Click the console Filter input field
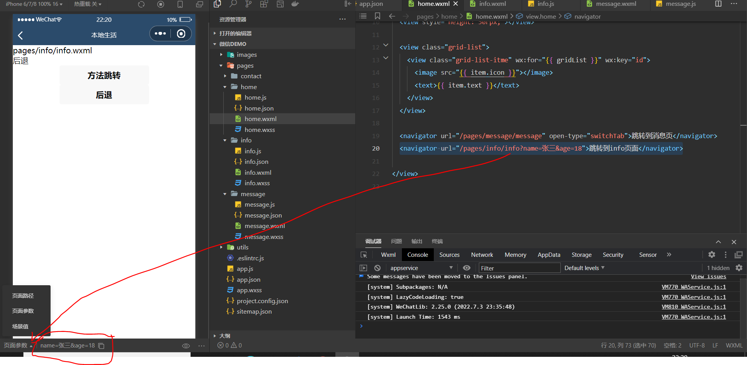The width and height of the screenshot is (747, 365). point(519,268)
